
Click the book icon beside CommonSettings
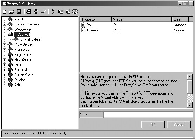click(x=10, y=24)
